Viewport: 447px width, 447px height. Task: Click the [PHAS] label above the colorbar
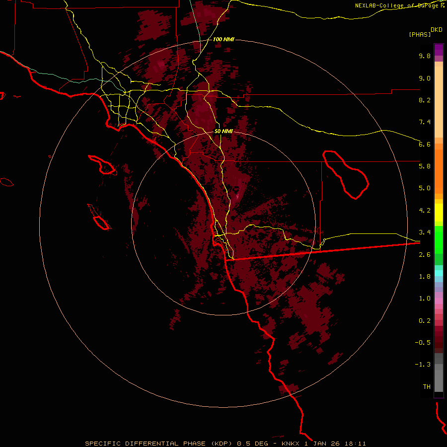420,35
